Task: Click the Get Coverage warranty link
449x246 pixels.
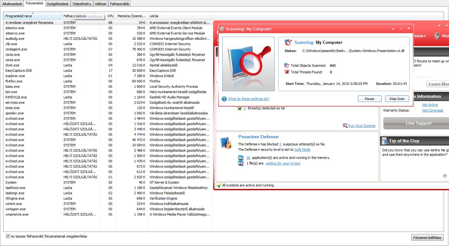Action: (433, 110)
